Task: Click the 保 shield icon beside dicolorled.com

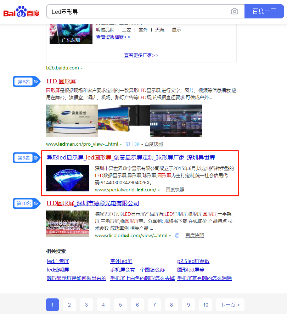Action: tap(177, 235)
